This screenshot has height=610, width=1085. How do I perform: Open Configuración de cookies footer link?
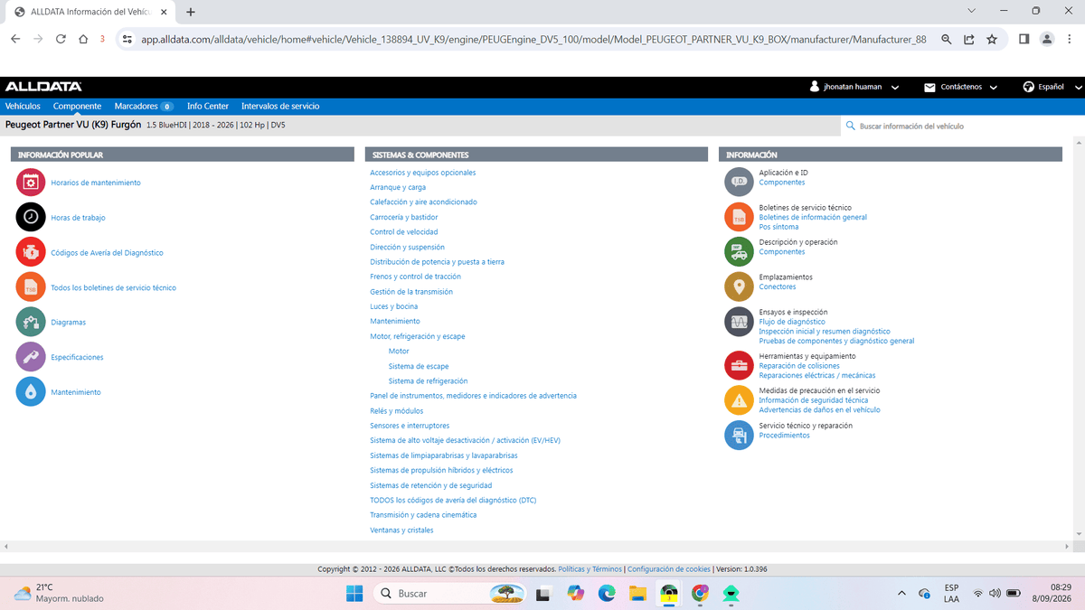click(x=669, y=569)
